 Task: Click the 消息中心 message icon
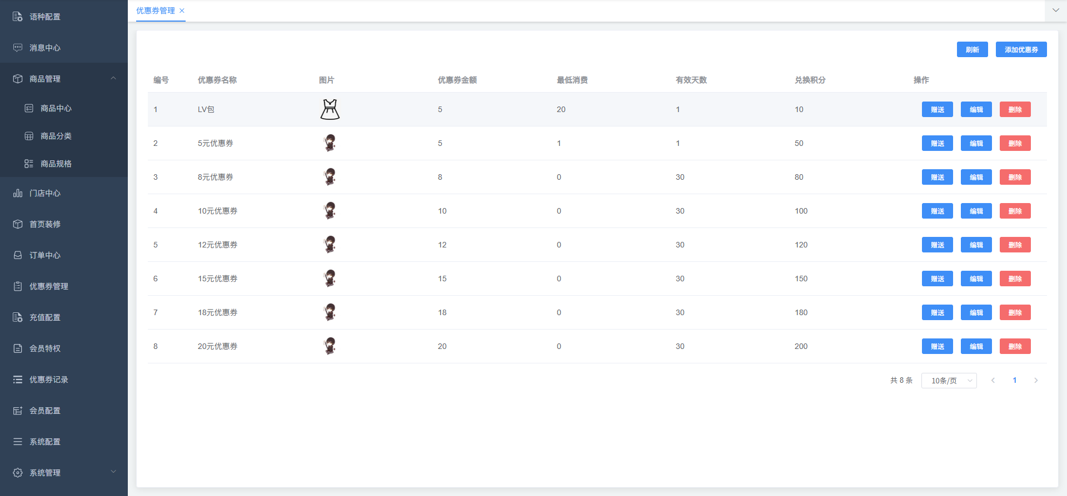click(x=18, y=48)
